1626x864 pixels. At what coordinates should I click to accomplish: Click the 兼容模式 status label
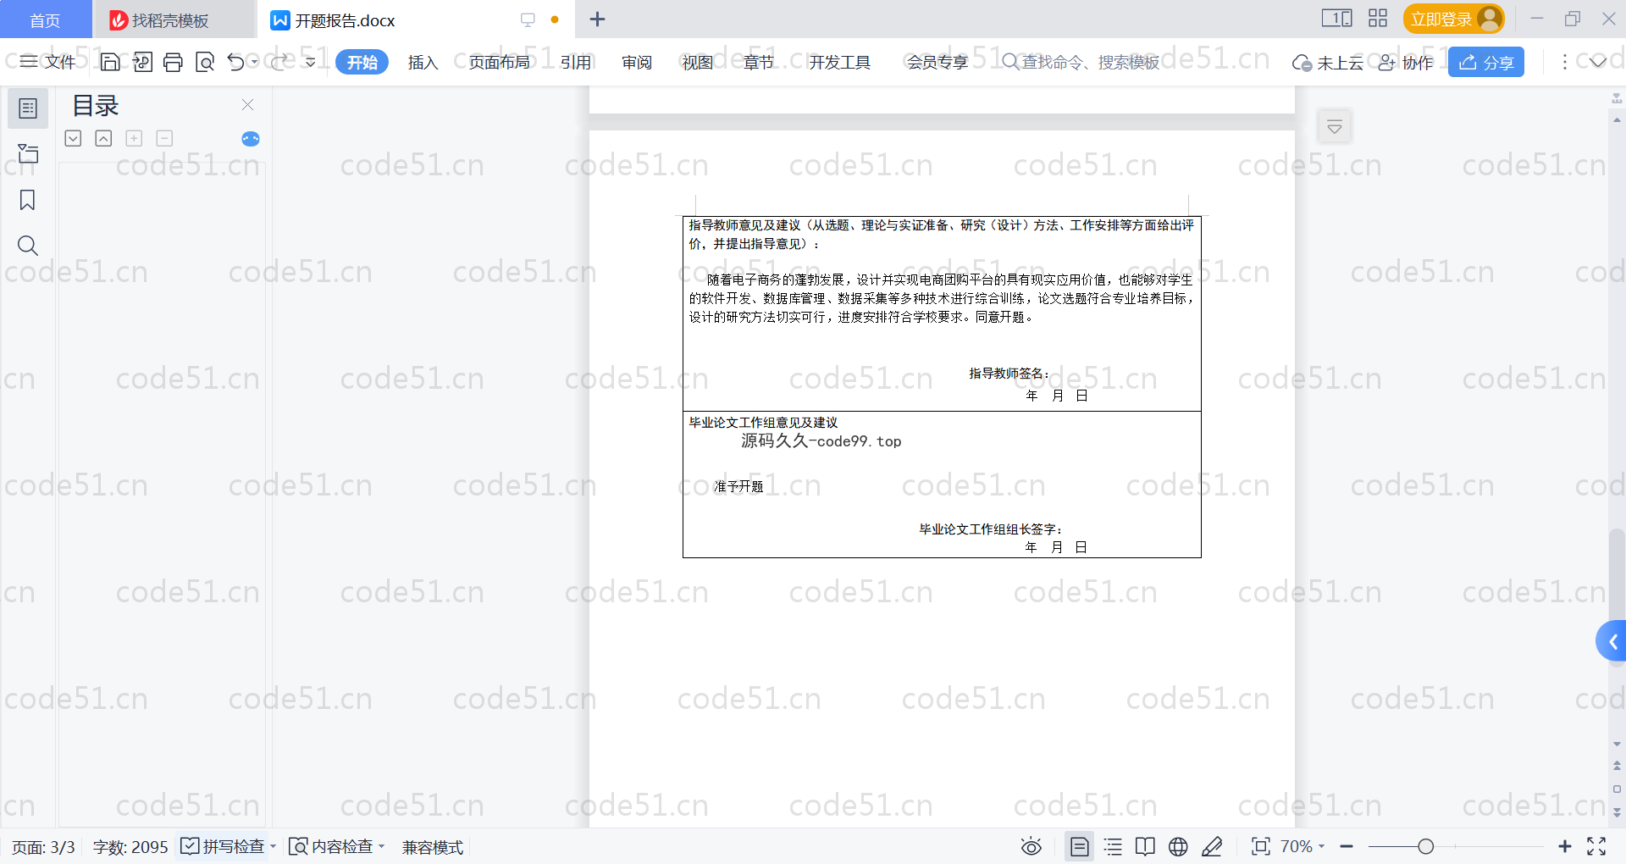433,847
